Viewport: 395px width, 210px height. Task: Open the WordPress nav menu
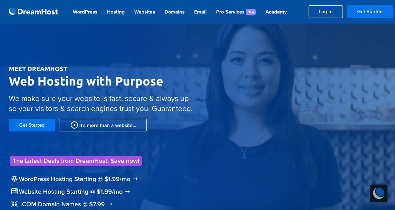click(85, 12)
